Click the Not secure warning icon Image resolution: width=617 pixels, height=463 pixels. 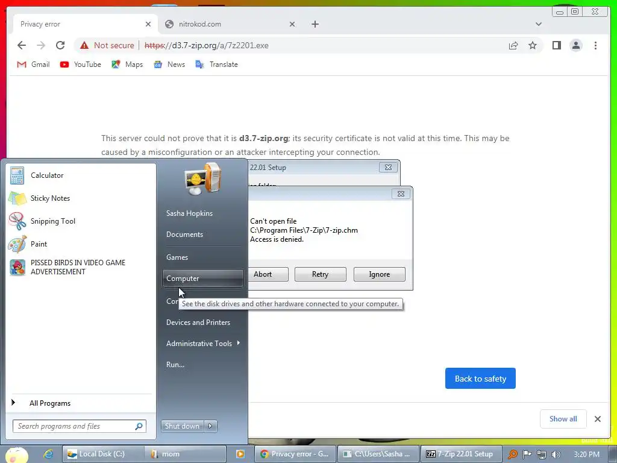tap(84, 45)
